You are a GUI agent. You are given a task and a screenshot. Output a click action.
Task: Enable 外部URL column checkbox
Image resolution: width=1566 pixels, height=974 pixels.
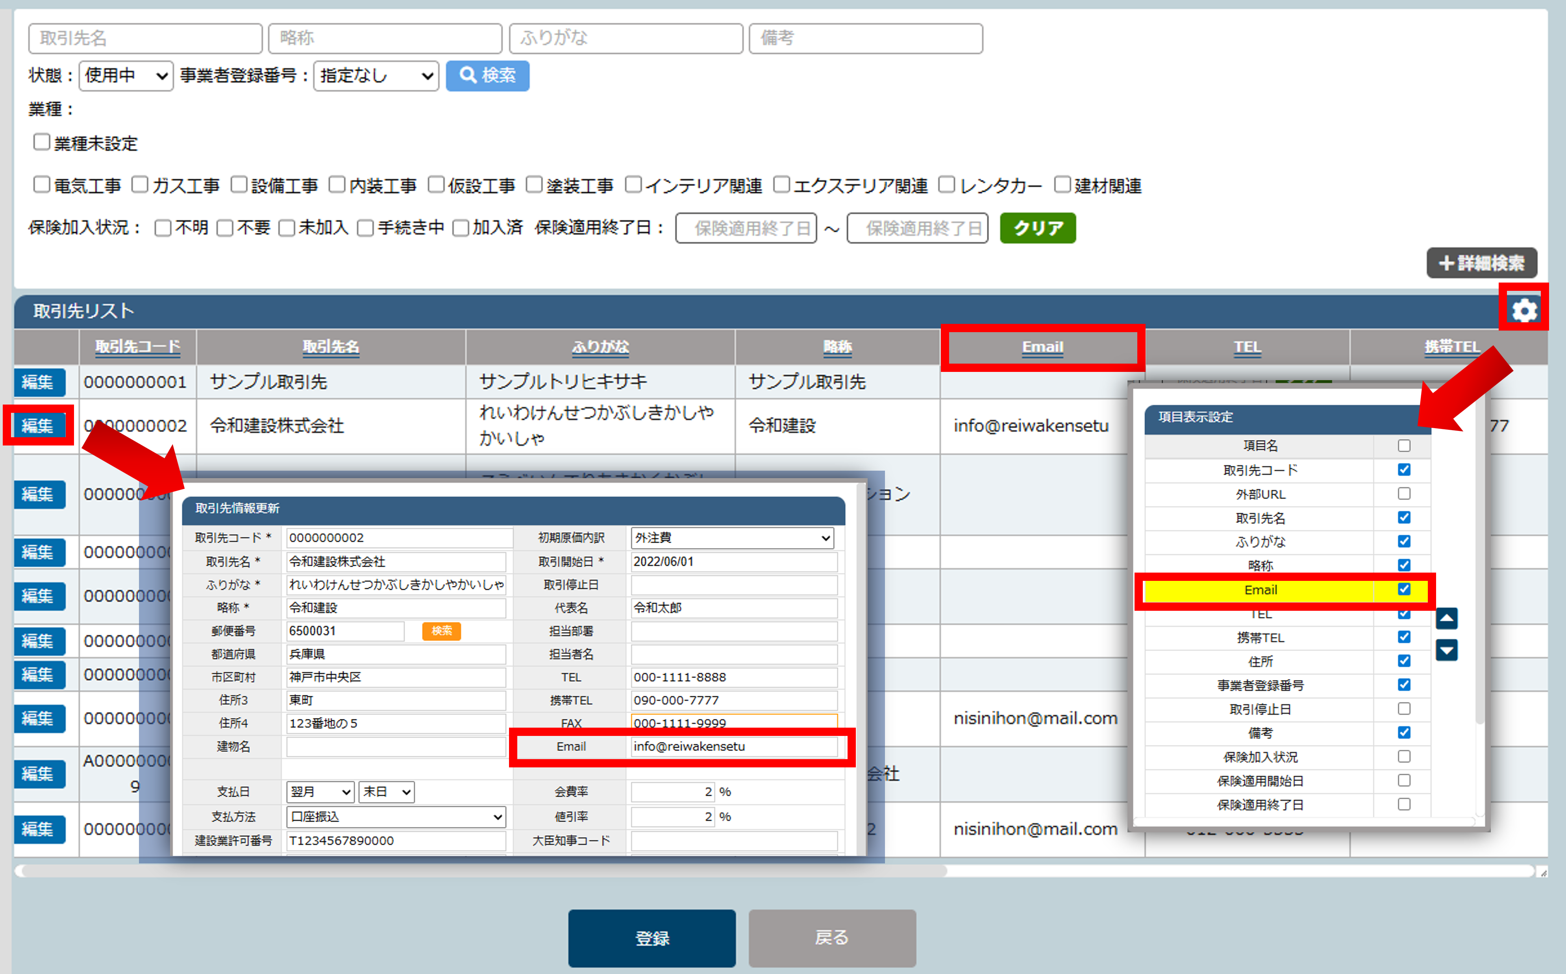point(1404,493)
